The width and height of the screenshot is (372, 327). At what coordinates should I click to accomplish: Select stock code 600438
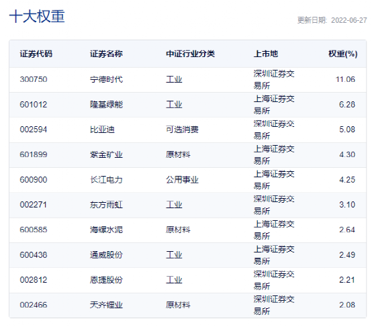(34, 255)
